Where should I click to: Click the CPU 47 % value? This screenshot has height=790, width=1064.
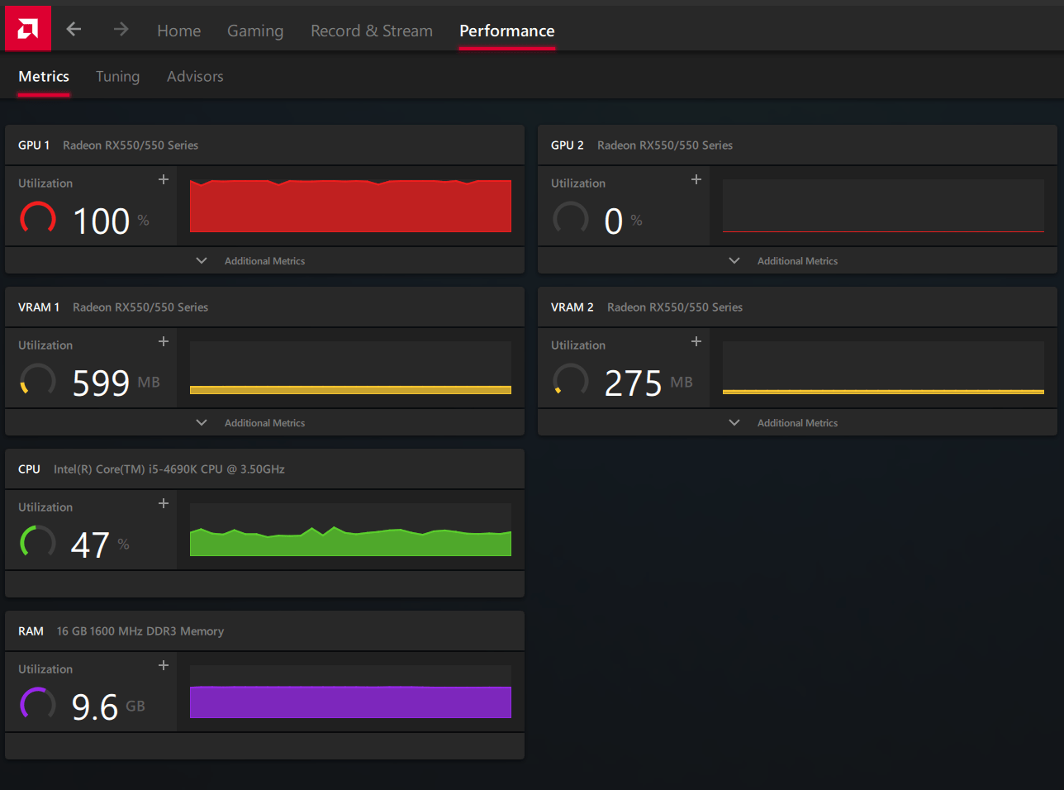[x=101, y=545]
